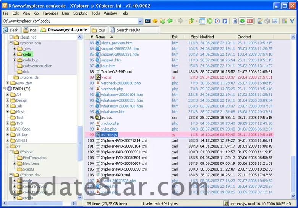Sort files by the Modified column header
The width and height of the screenshot is (298, 208).
[x=207, y=37]
